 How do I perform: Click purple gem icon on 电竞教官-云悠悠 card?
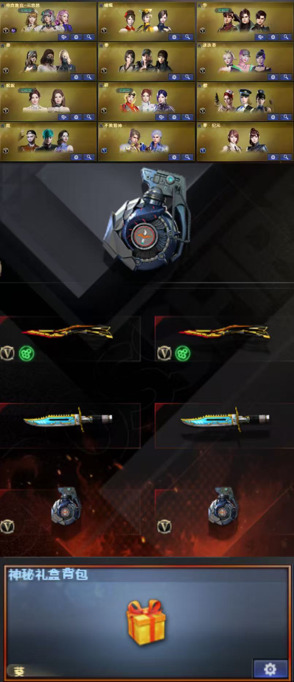[14, 31]
